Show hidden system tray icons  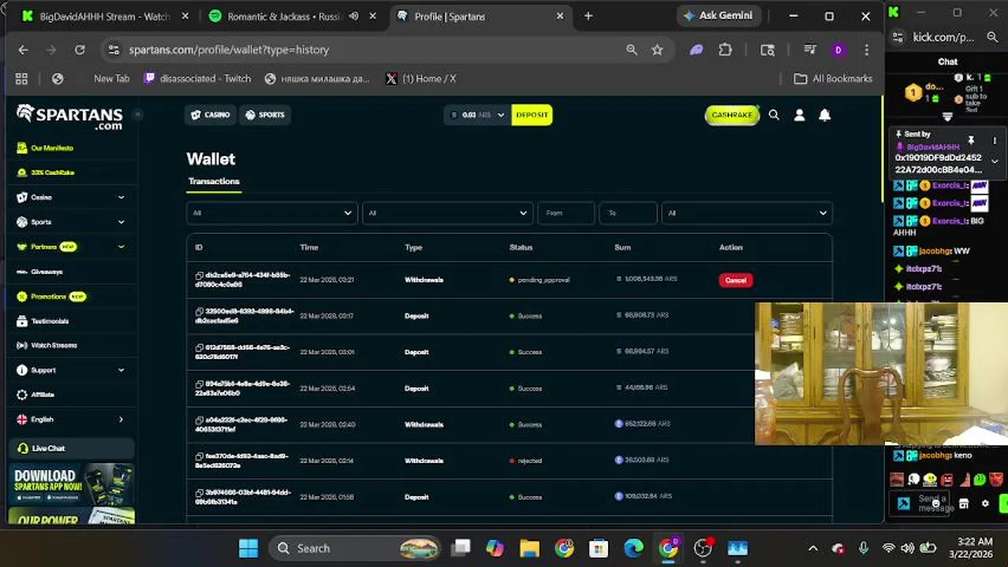pos(813,548)
